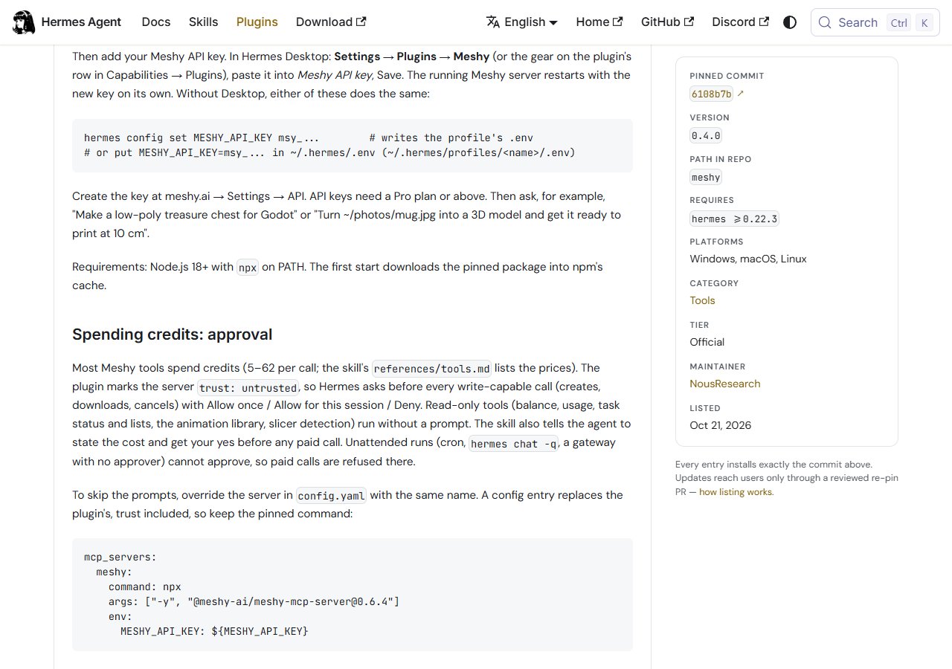Click the 'hermes chat -q' inline code

pyautogui.click(x=513, y=443)
